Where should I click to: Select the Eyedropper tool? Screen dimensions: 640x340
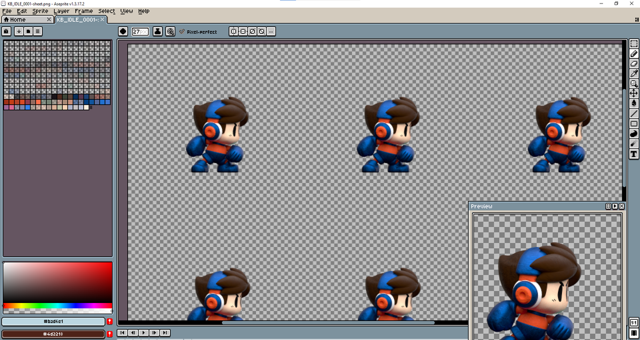pyautogui.click(x=633, y=74)
